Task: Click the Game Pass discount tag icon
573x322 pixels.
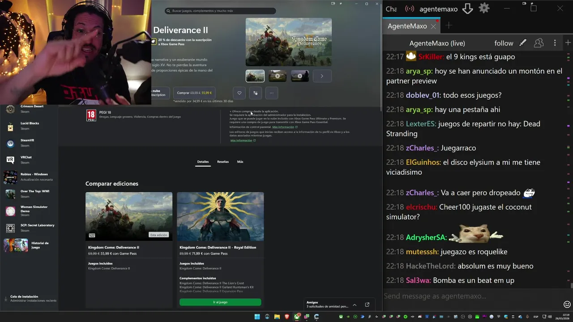Action: (x=154, y=42)
